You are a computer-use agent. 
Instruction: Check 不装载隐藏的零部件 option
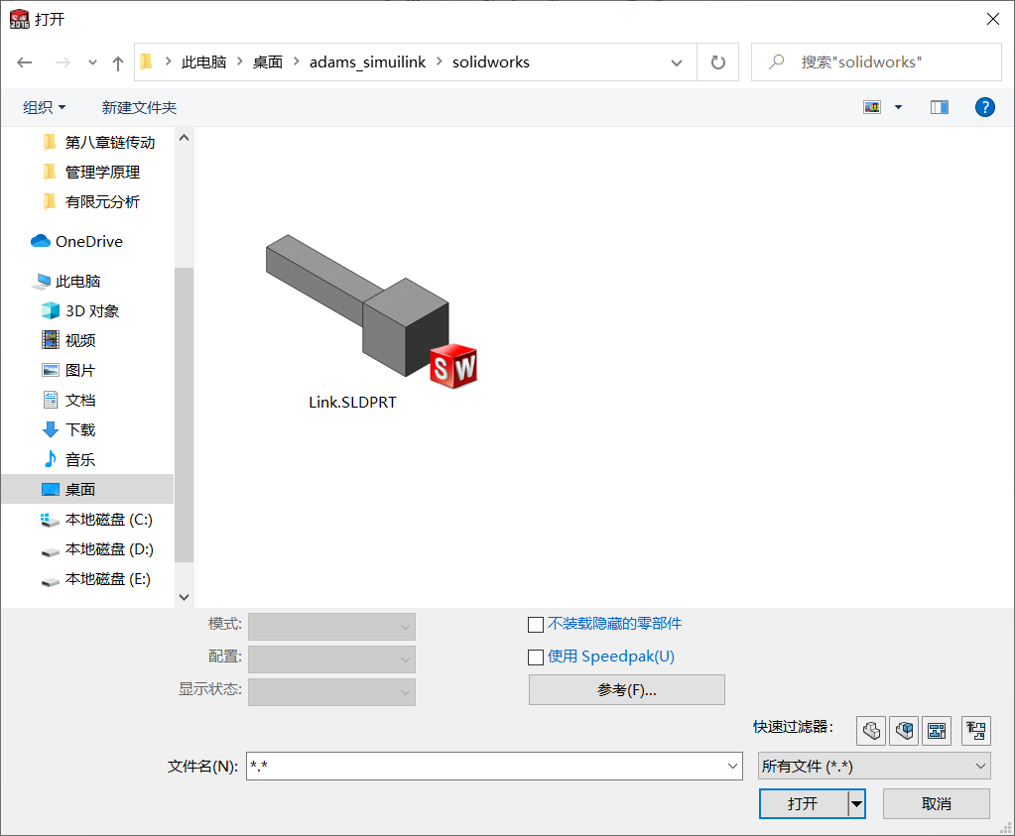[x=536, y=624]
